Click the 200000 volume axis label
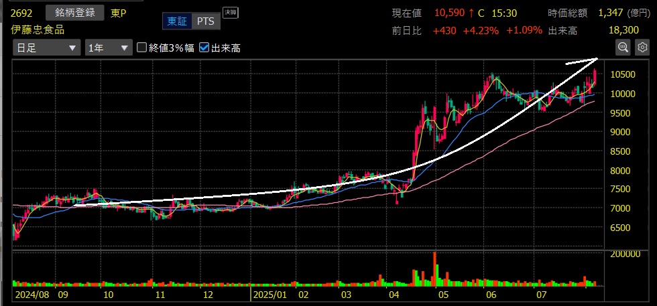The width and height of the screenshot is (657, 306). 628,254
